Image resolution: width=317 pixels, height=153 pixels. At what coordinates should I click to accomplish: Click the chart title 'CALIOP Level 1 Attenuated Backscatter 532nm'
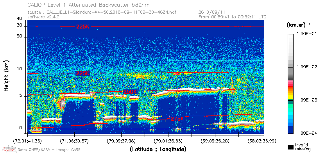88,5
